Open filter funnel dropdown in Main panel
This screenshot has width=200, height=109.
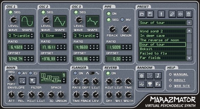[33, 81]
